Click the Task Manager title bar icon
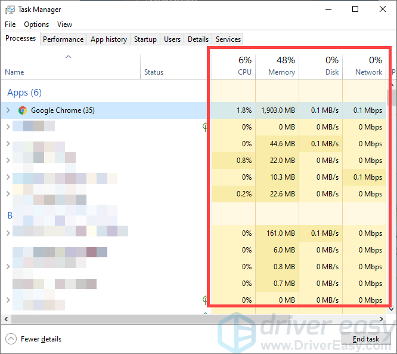 (10, 10)
